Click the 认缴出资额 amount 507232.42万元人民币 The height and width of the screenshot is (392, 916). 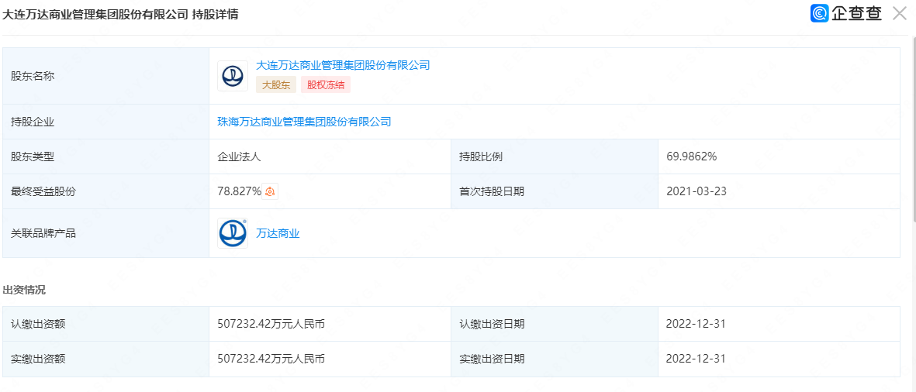[271, 324]
